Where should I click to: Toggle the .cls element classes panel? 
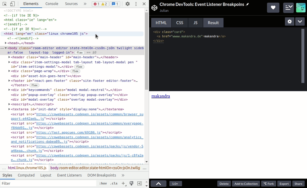click(114, 183)
